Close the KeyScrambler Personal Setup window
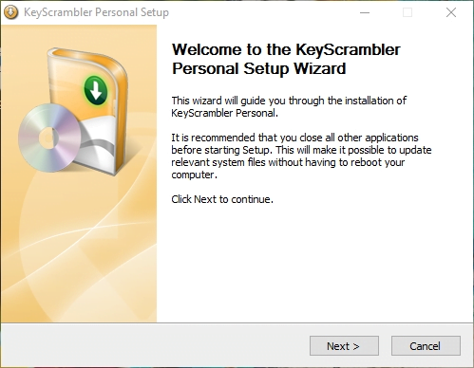 451,12
